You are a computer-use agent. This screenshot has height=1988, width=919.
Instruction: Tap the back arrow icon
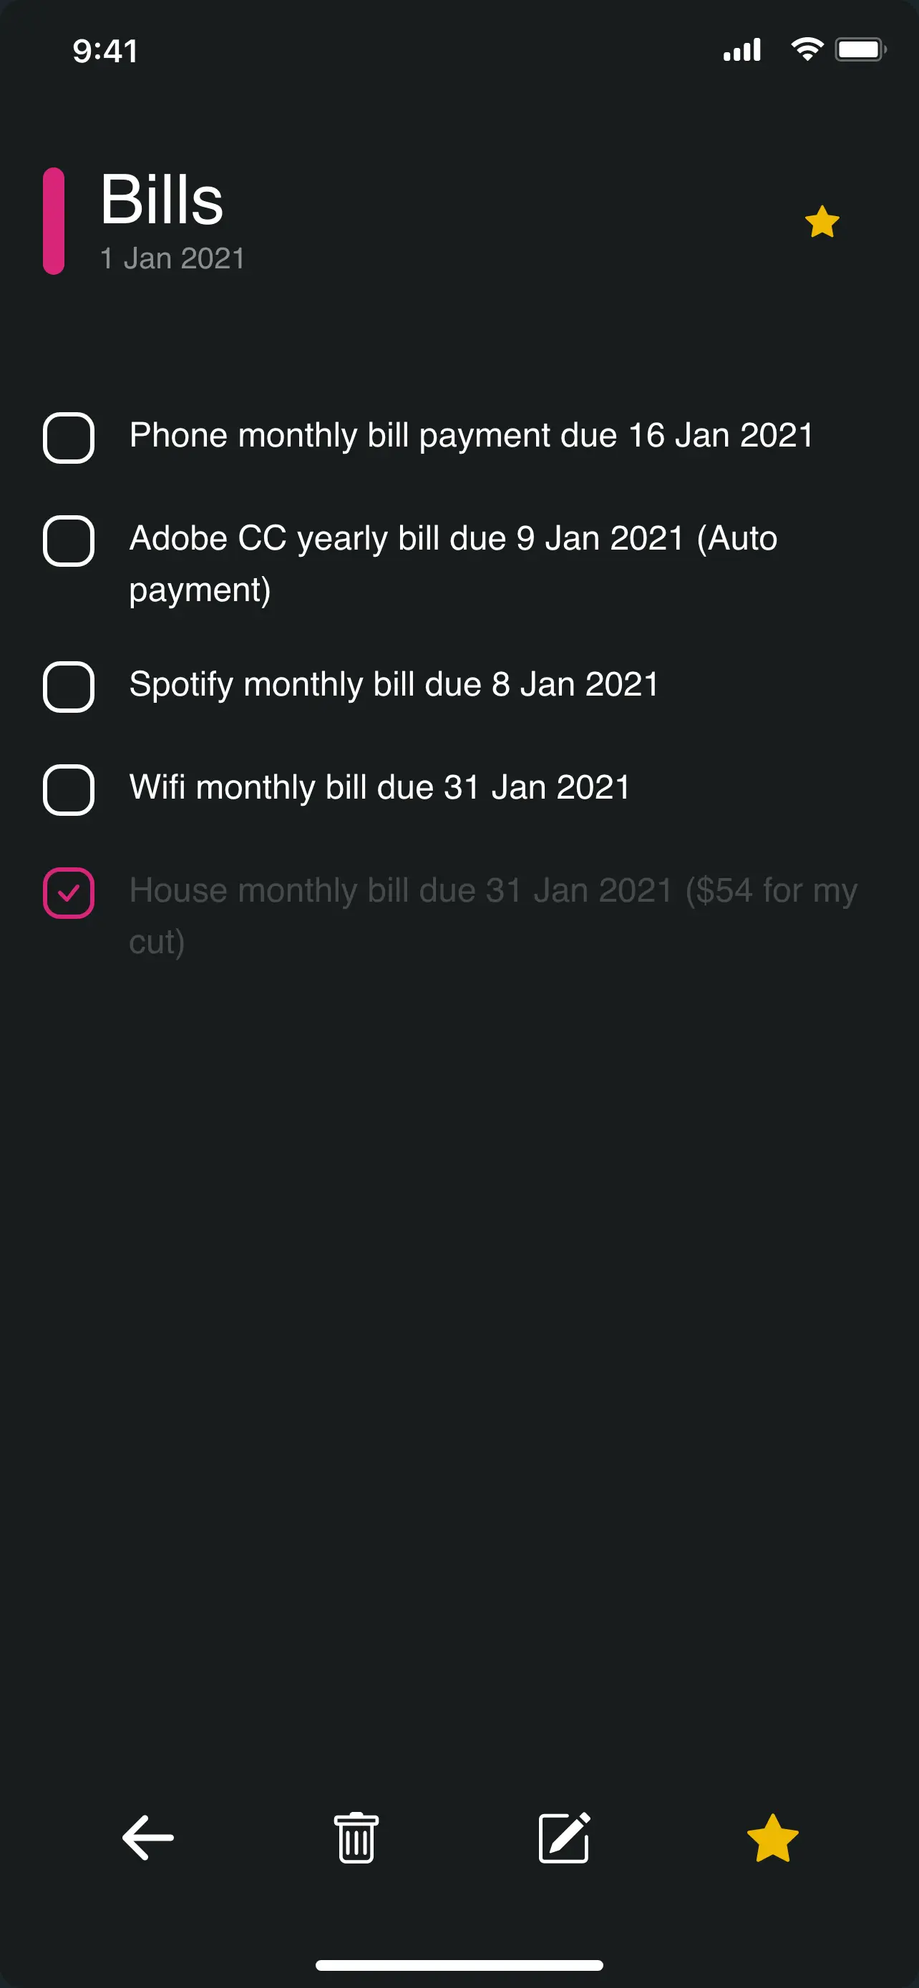pyautogui.click(x=148, y=1838)
